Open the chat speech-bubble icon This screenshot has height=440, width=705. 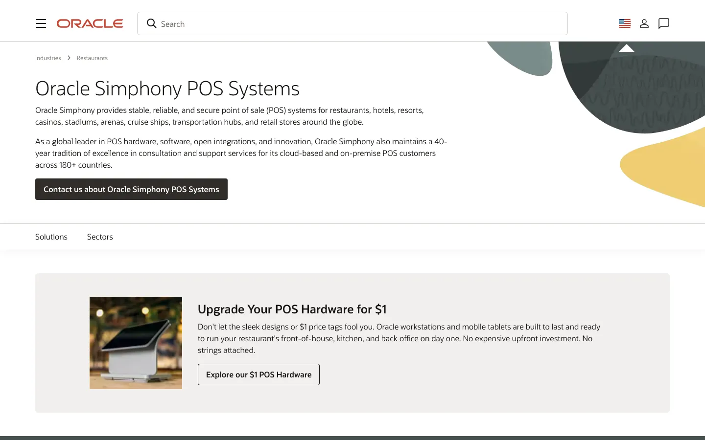click(x=664, y=23)
